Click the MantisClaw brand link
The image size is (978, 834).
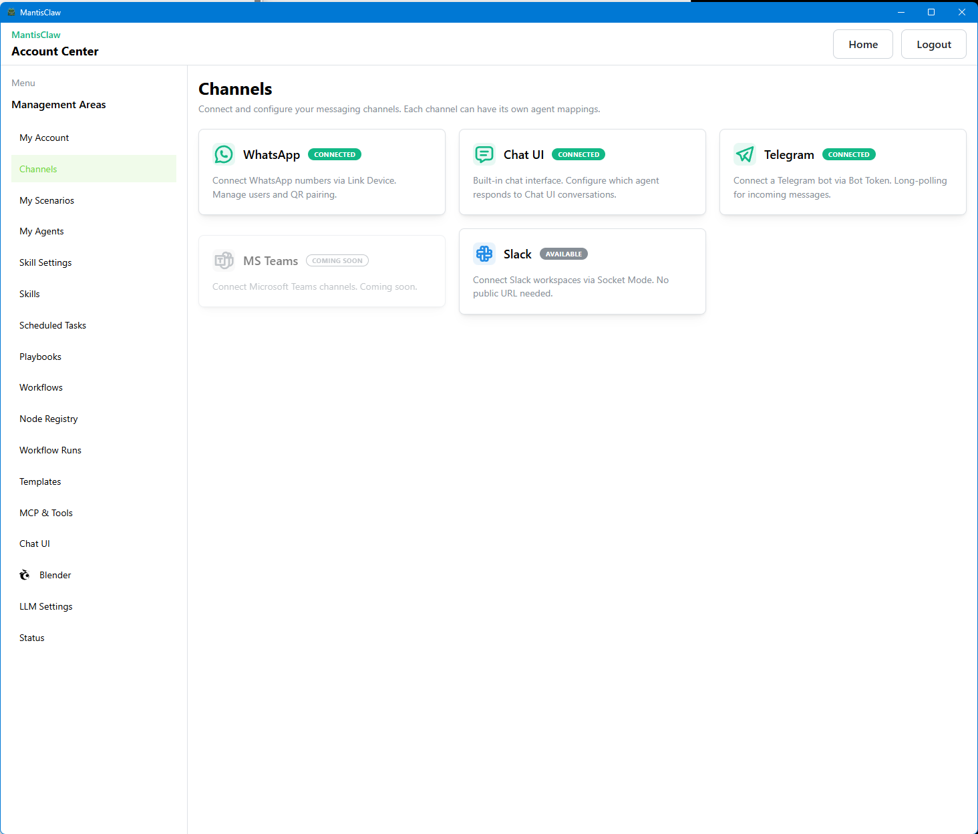pyautogui.click(x=36, y=35)
